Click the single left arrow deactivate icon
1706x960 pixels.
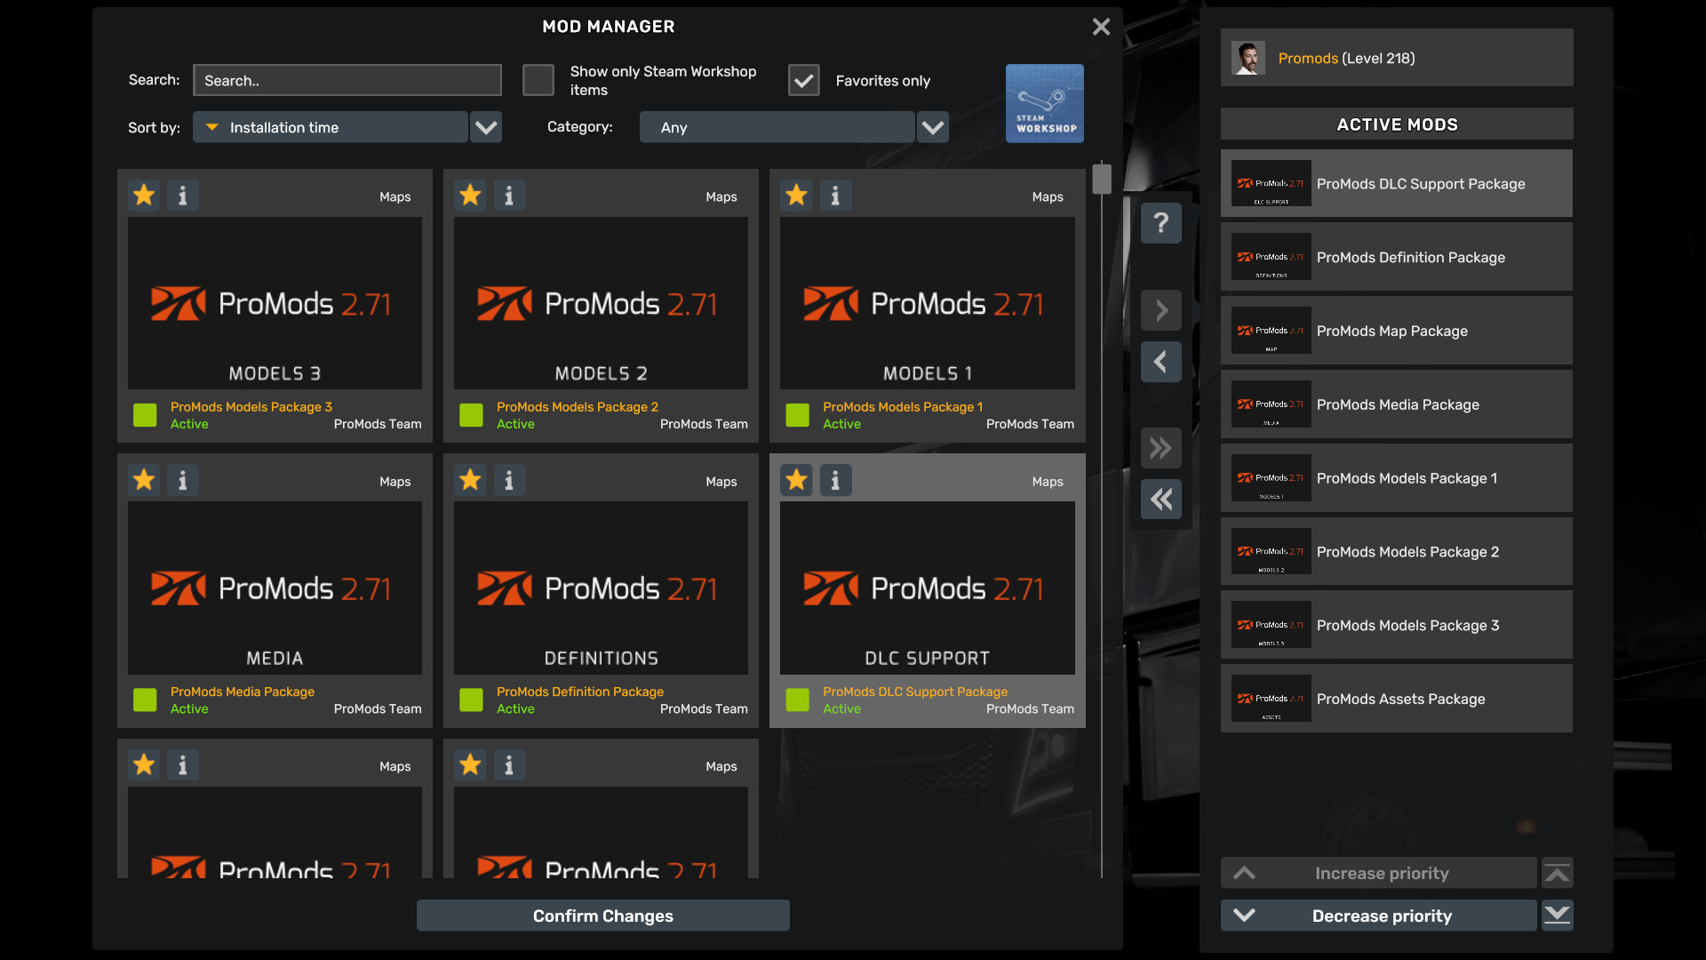point(1160,362)
